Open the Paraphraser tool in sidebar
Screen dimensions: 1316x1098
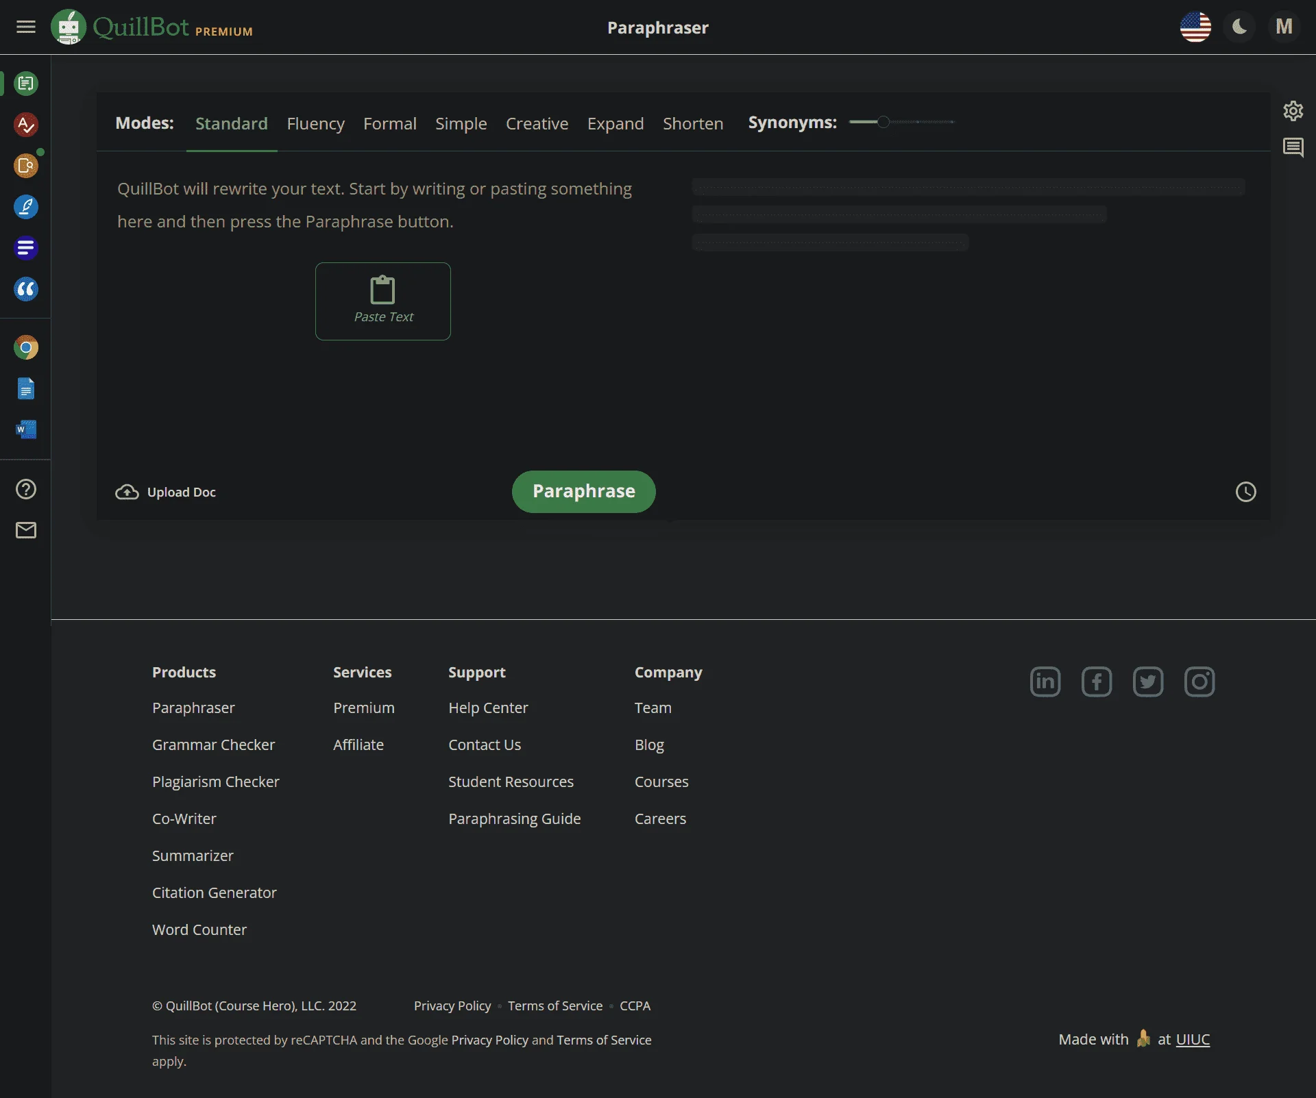[26, 84]
